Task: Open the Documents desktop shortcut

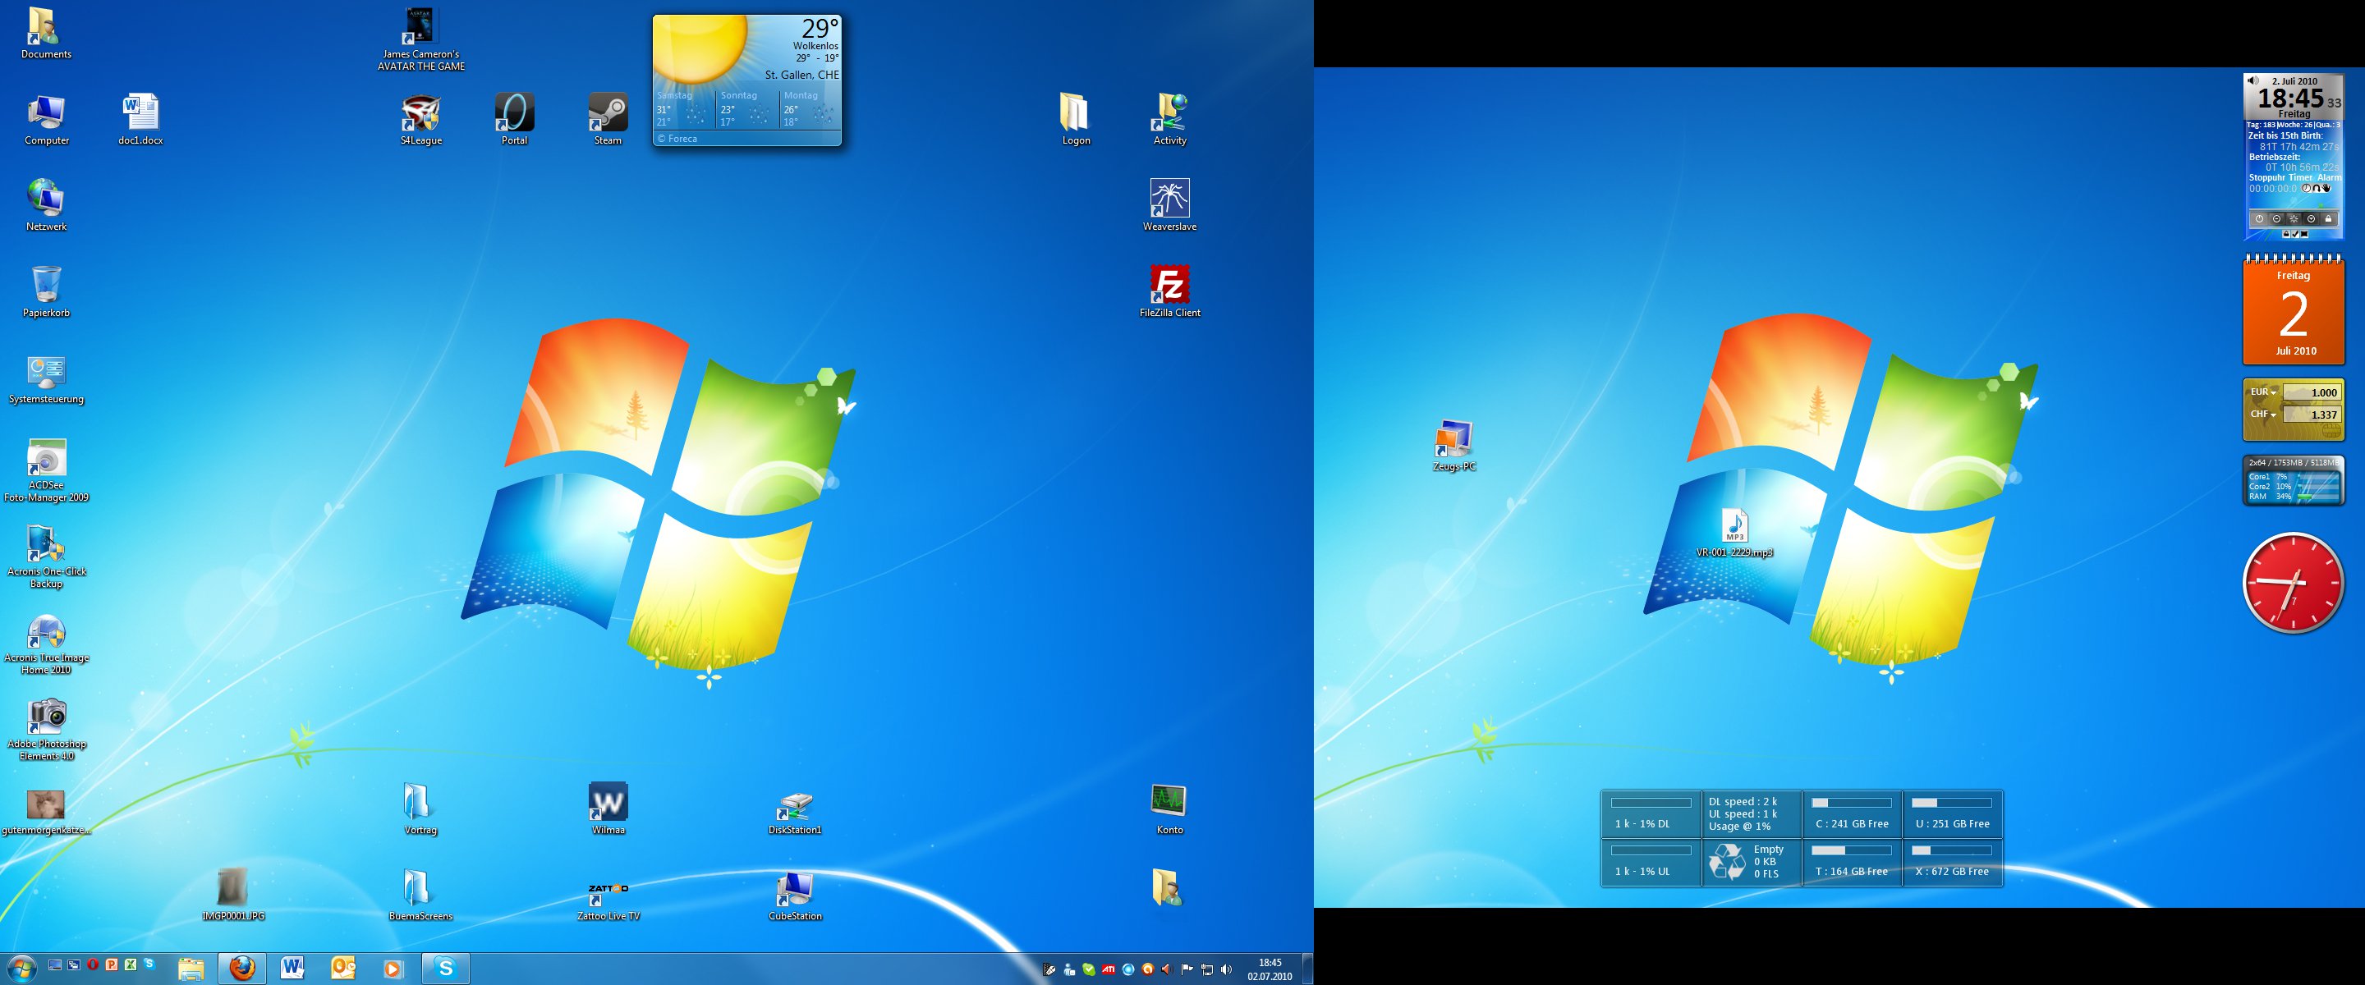Action: pos(45,34)
